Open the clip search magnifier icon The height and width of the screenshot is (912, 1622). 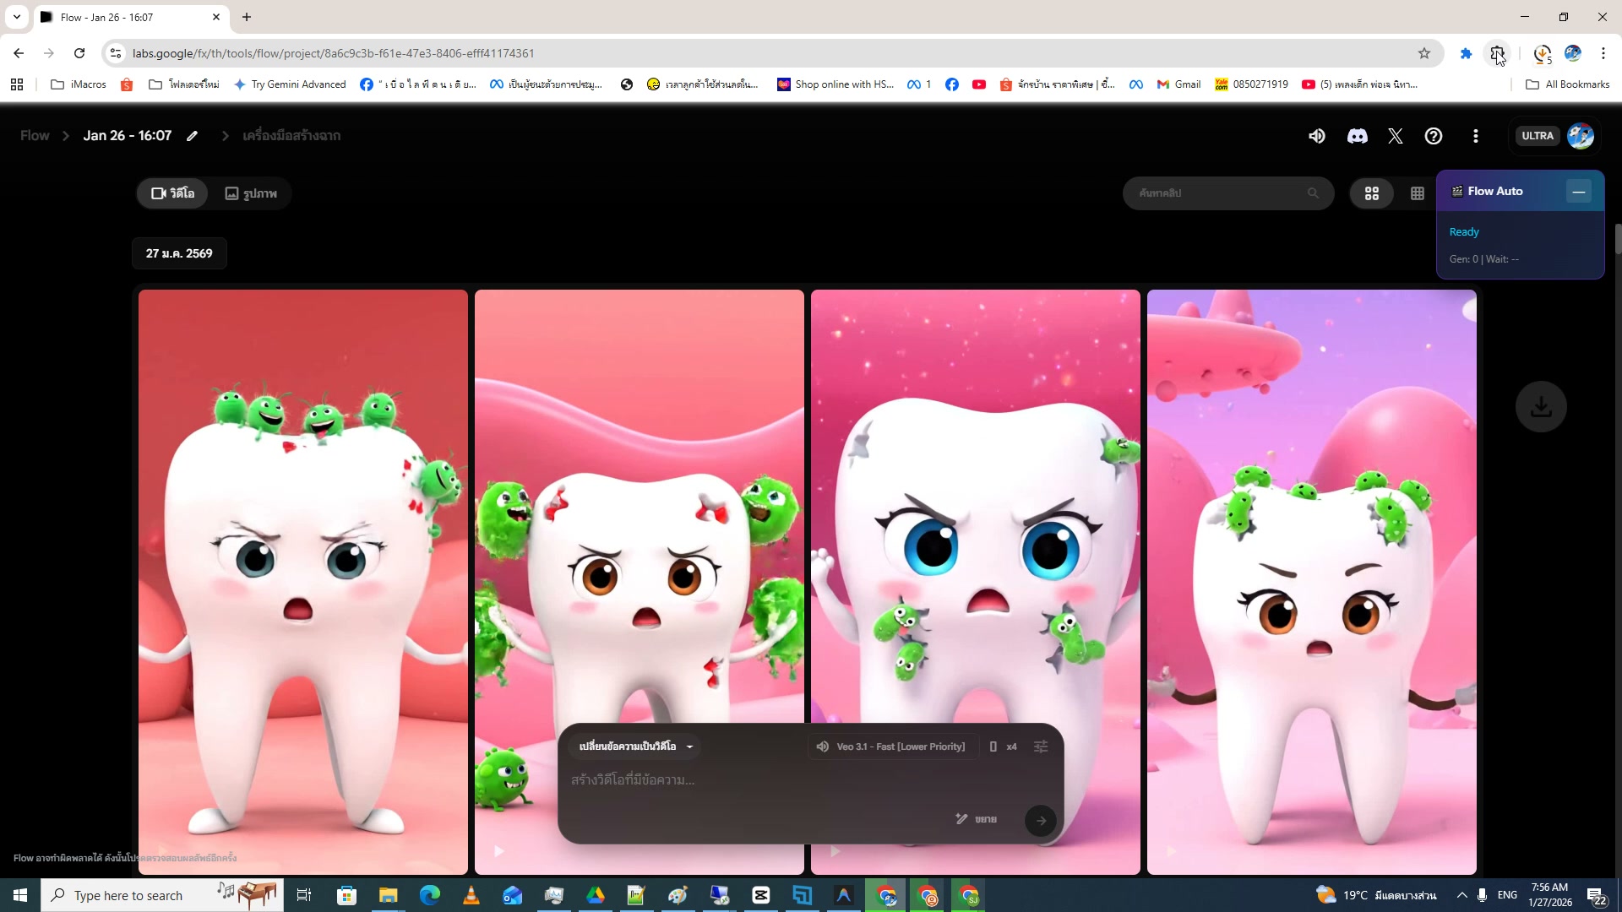click(1313, 193)
